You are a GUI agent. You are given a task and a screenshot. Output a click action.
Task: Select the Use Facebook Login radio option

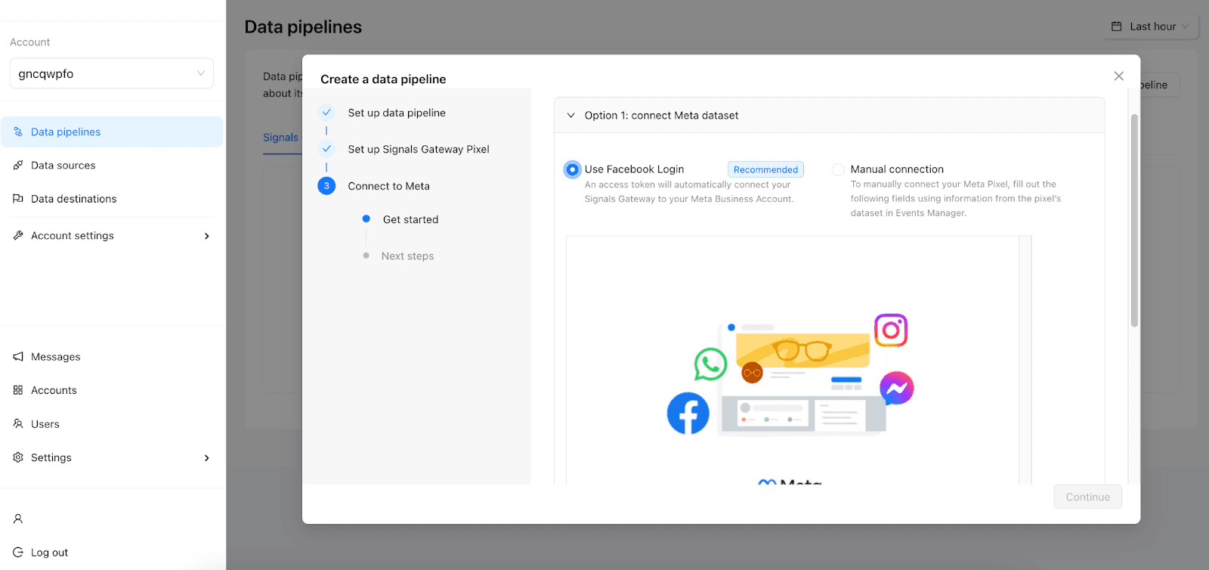(x=573, y=169)
